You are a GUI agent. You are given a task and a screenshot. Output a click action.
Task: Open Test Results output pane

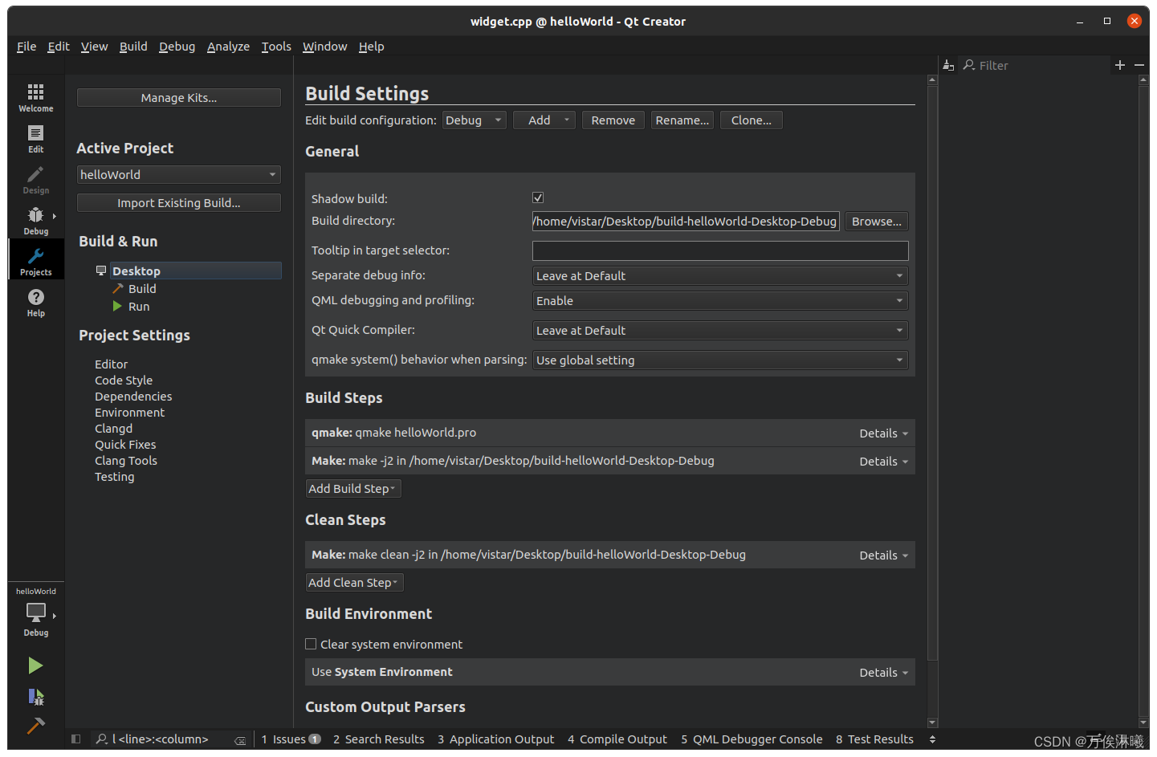[x=875, y=739]
